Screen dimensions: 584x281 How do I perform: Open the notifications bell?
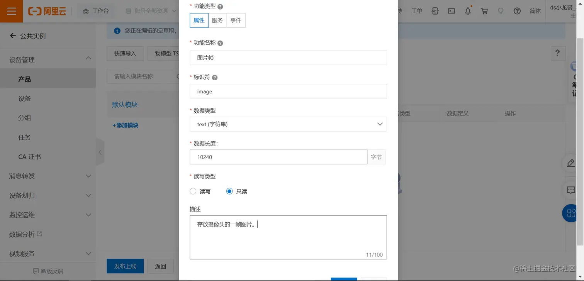point(468,11)
